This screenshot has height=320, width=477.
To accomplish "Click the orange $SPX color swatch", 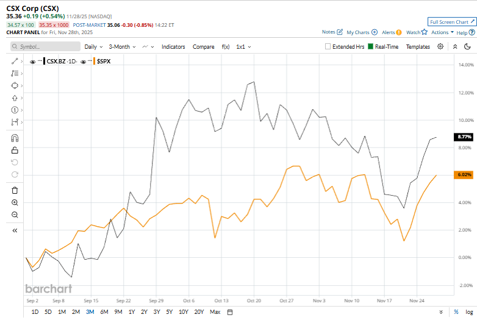I will coord(95,62).
